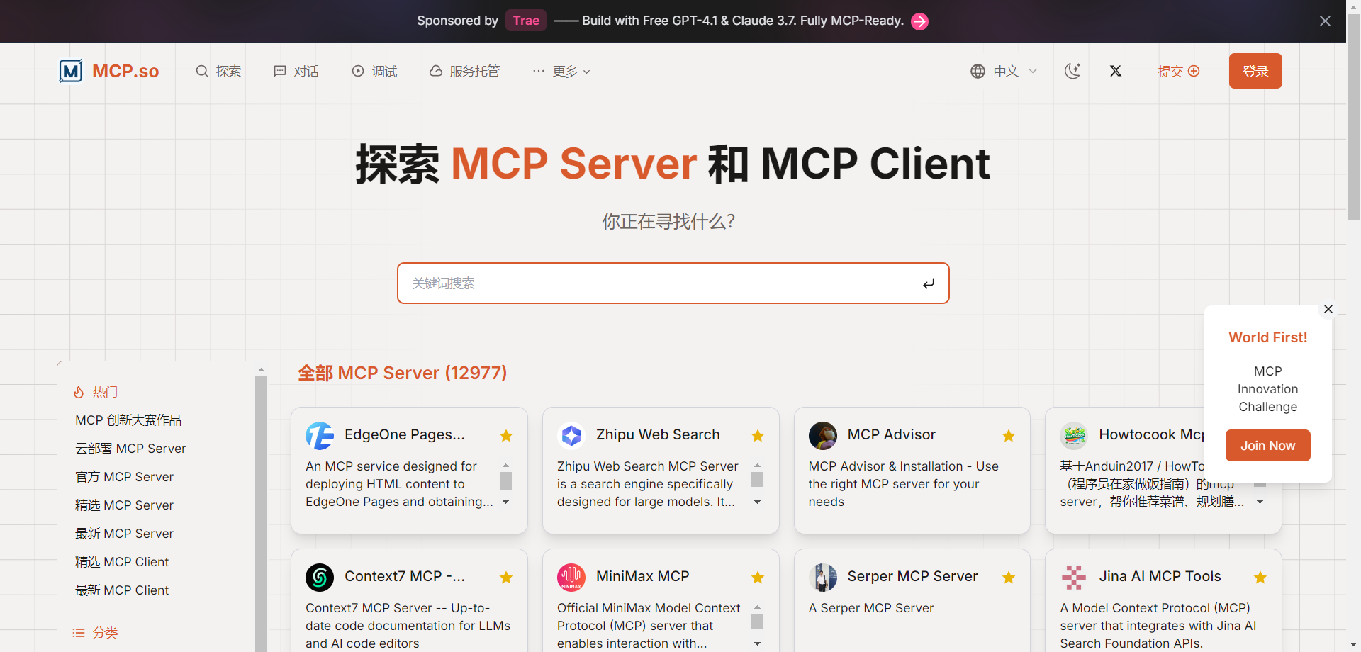This screenshot has width=1361, height=652.
Task: Click sidebar scrollbar up arrow
Action: [262, 369]
